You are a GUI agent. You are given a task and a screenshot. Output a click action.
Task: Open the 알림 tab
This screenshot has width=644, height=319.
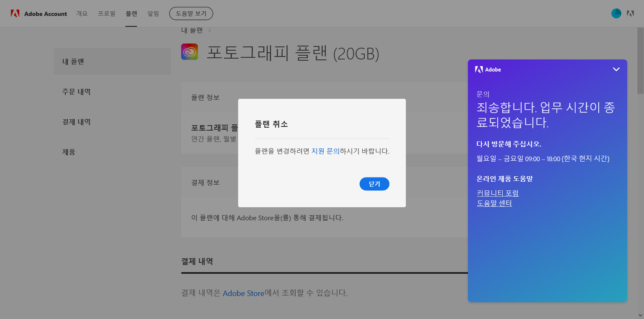click(x=153, y=13)
